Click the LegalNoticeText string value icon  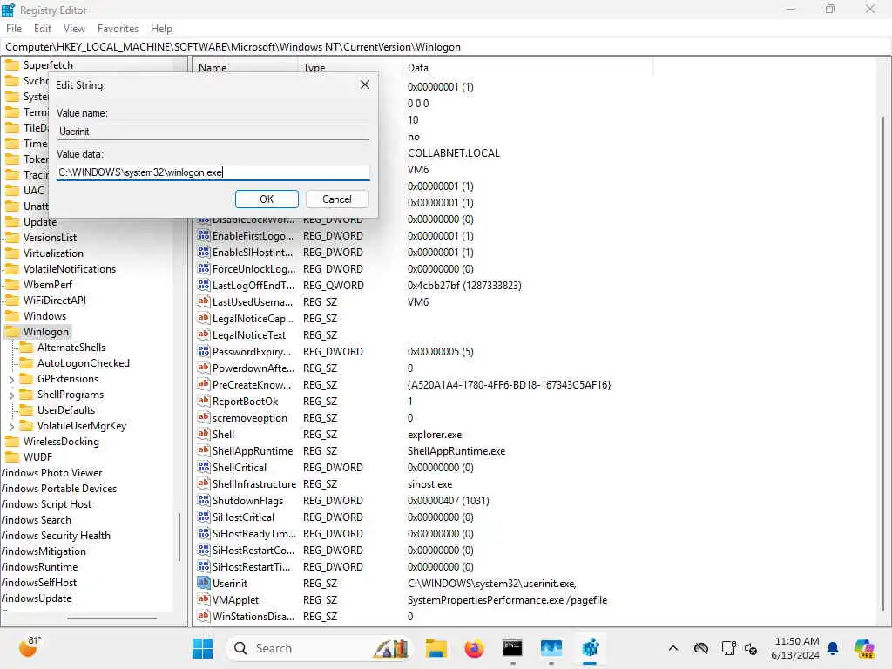click(204, 334)
